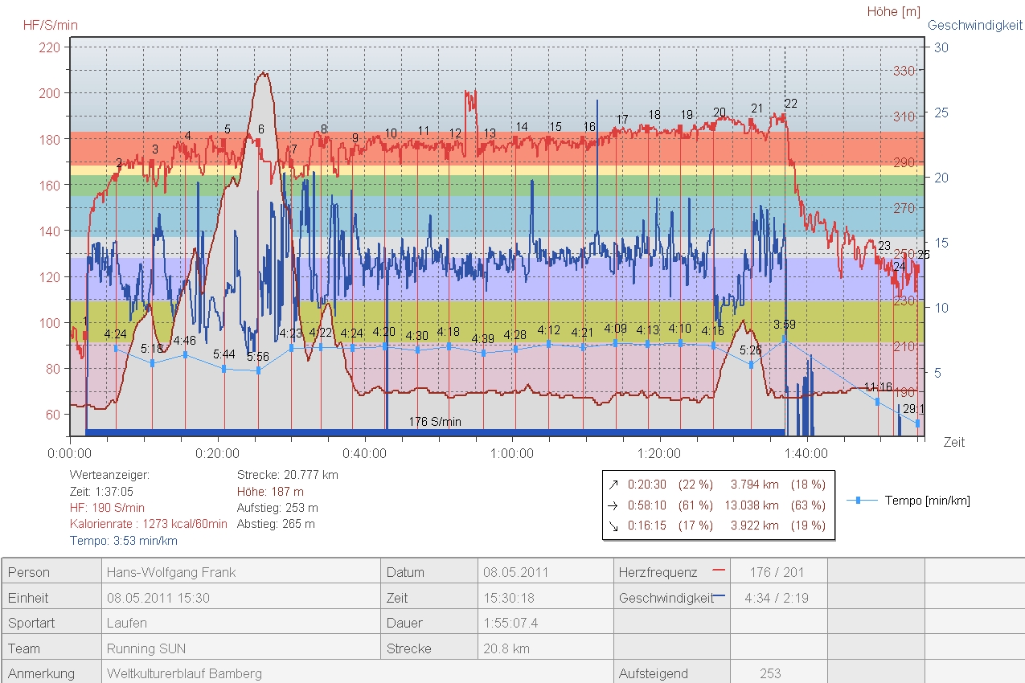Click the descending arrow icon in the gradient summary
The width and height of the screenshot is (1025, 683).
coord(614,526)
